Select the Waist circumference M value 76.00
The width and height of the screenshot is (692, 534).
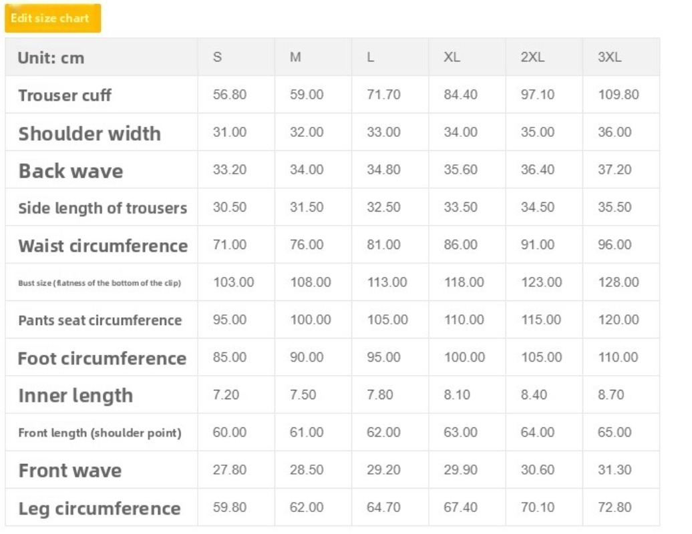(307, 244)
